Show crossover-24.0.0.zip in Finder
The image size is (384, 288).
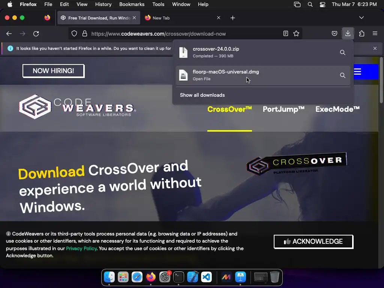pos(343,52)
